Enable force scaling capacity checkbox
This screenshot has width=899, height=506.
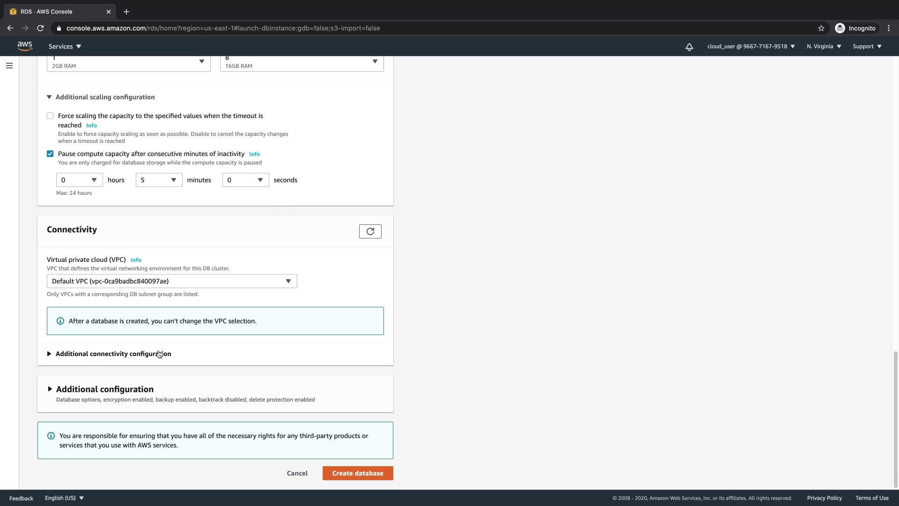(x=50, y=116)
